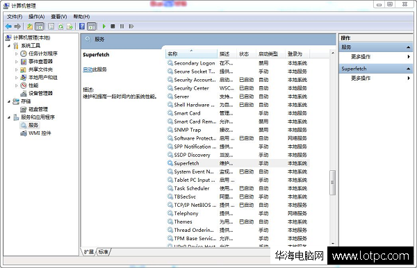Open 更多操作 under the Superfetch action section
The height and width of the screenshot is (268, 417).
point(361,78)
